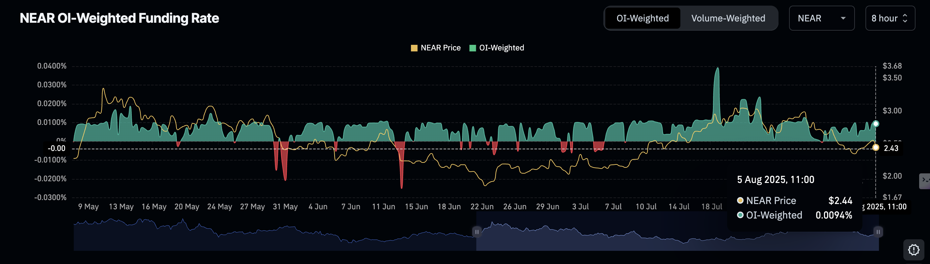Click the 20 May date label

pyautogui.click(x=187, y=207)
